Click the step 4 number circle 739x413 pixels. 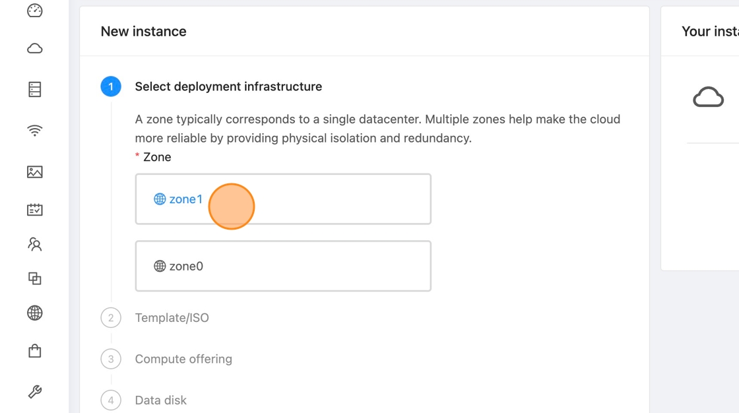(111, 400)
